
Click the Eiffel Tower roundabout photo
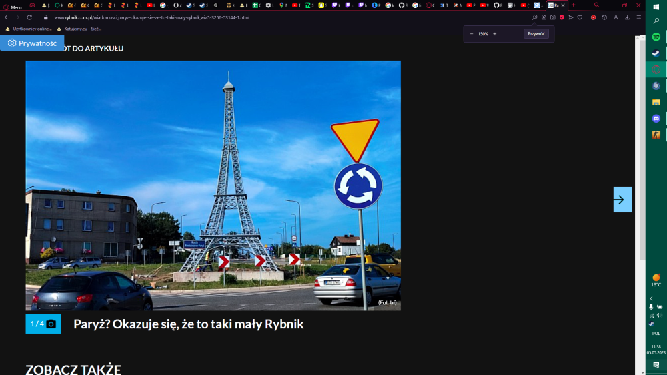click(213, 186)
